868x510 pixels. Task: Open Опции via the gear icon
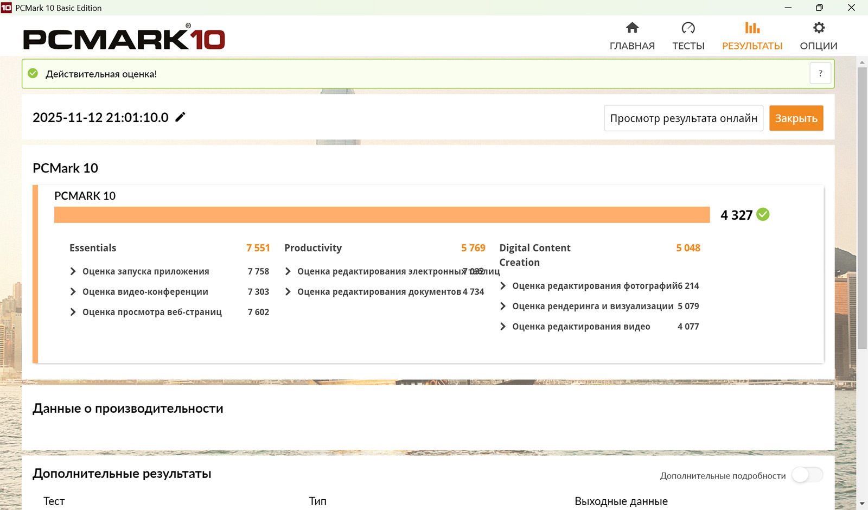[x=819, y=28]
